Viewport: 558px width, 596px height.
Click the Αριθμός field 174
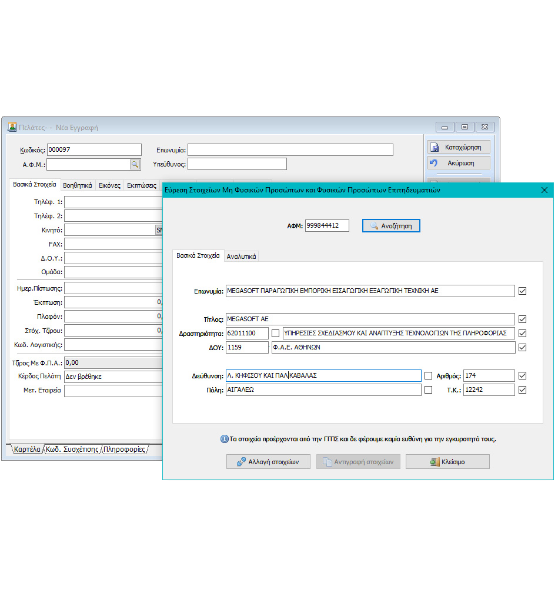pos(489,375)
